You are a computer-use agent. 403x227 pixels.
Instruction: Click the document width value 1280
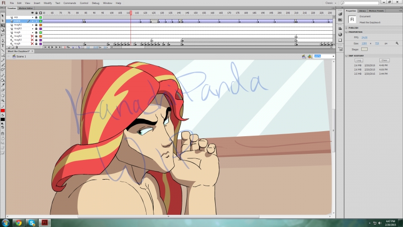pos(364,43)
